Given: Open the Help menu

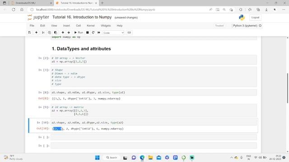Looking at the screenshot, I should (x=120, y=26).
